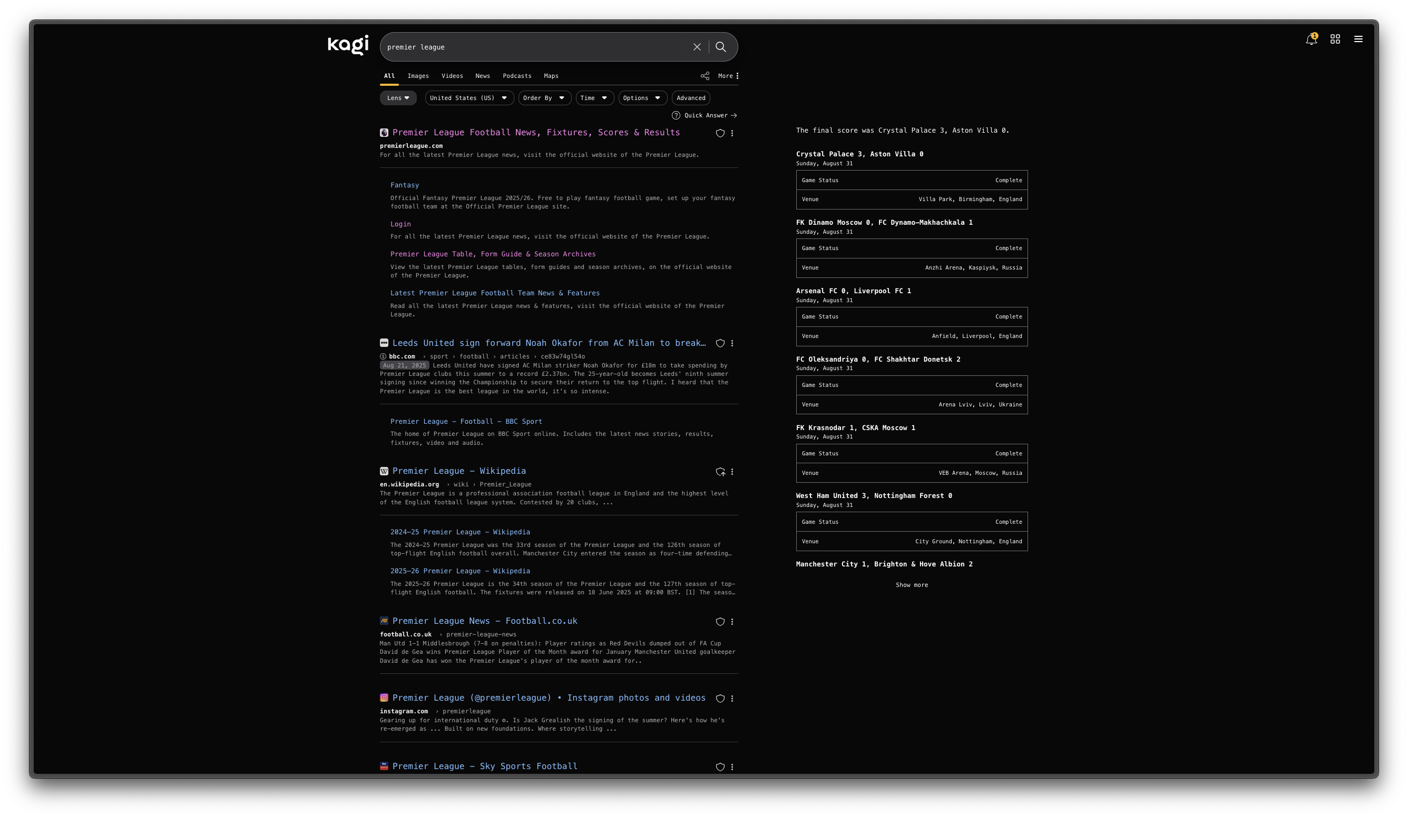Shield the premierleague.com result

(x=720, y=133)
